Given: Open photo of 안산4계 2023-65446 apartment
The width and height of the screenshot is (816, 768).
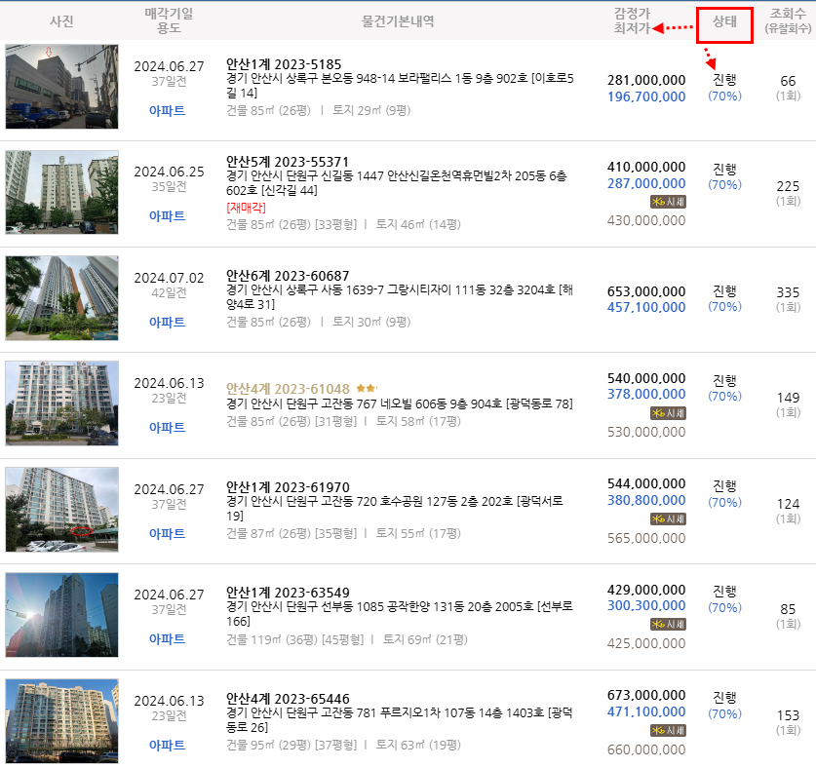Looking at the screenshot, I should (x=62, y=721).
